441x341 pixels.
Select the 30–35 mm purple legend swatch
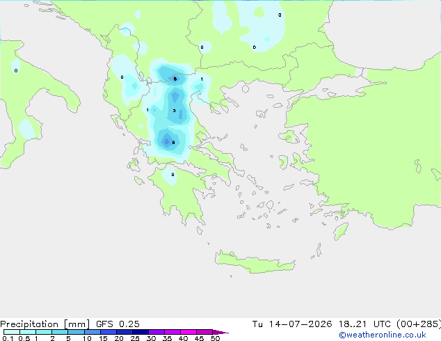click(157, 332)
